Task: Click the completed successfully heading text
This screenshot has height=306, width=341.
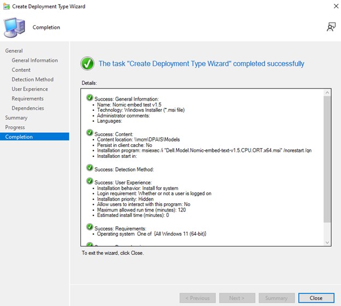Action: (x=202, y=63)
